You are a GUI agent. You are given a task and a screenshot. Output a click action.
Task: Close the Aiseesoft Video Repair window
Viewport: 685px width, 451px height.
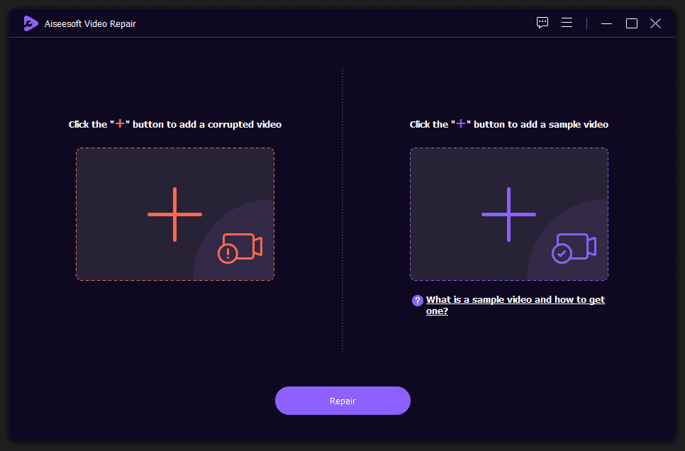click(x=655, y=23)
